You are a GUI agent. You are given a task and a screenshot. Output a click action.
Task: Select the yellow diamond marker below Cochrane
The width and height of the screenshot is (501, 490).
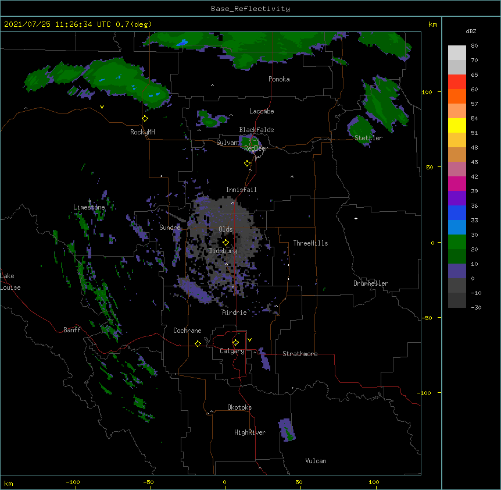[x=198, y=343]
